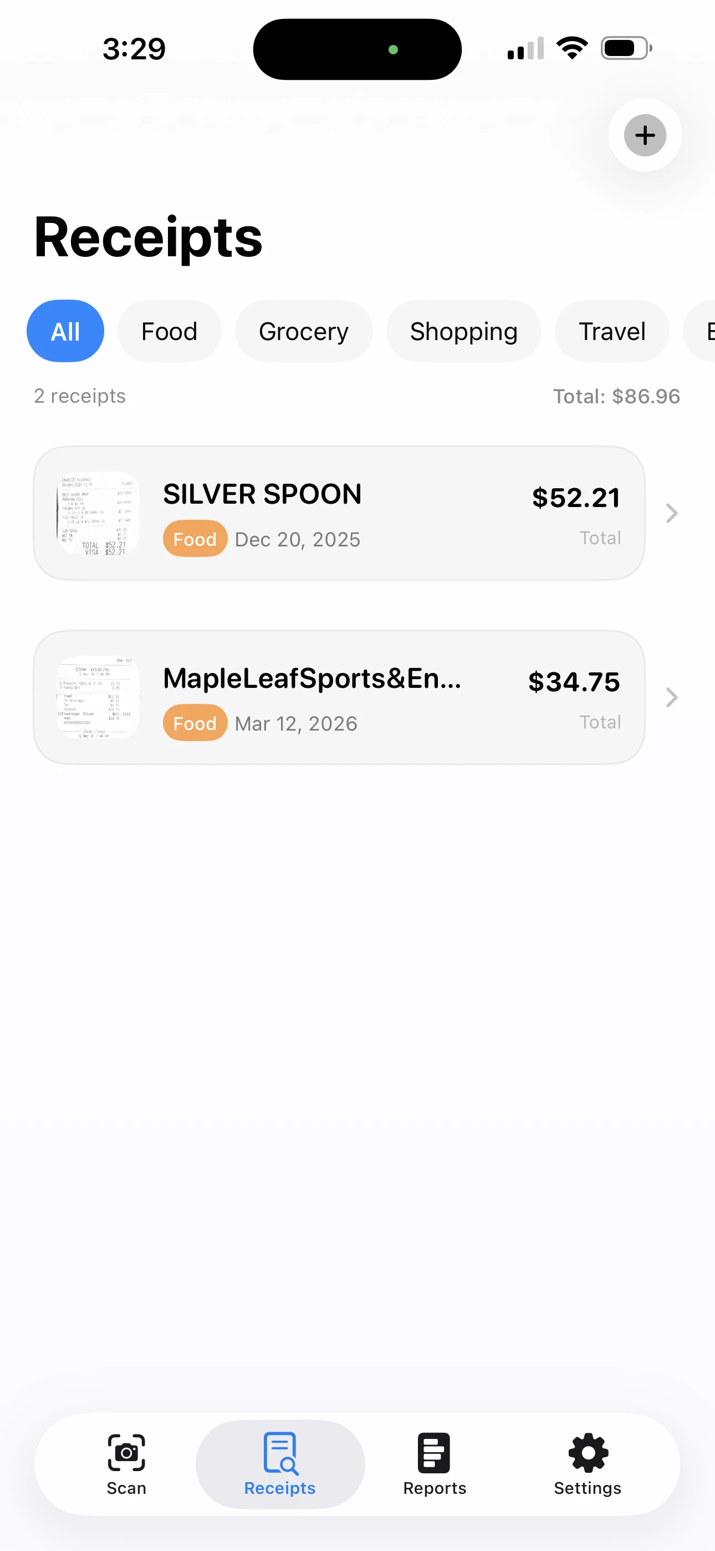Viewport: 715px width, 1551px height.
Task: Tap the Wi-Fi status icon
Action: 572,48
